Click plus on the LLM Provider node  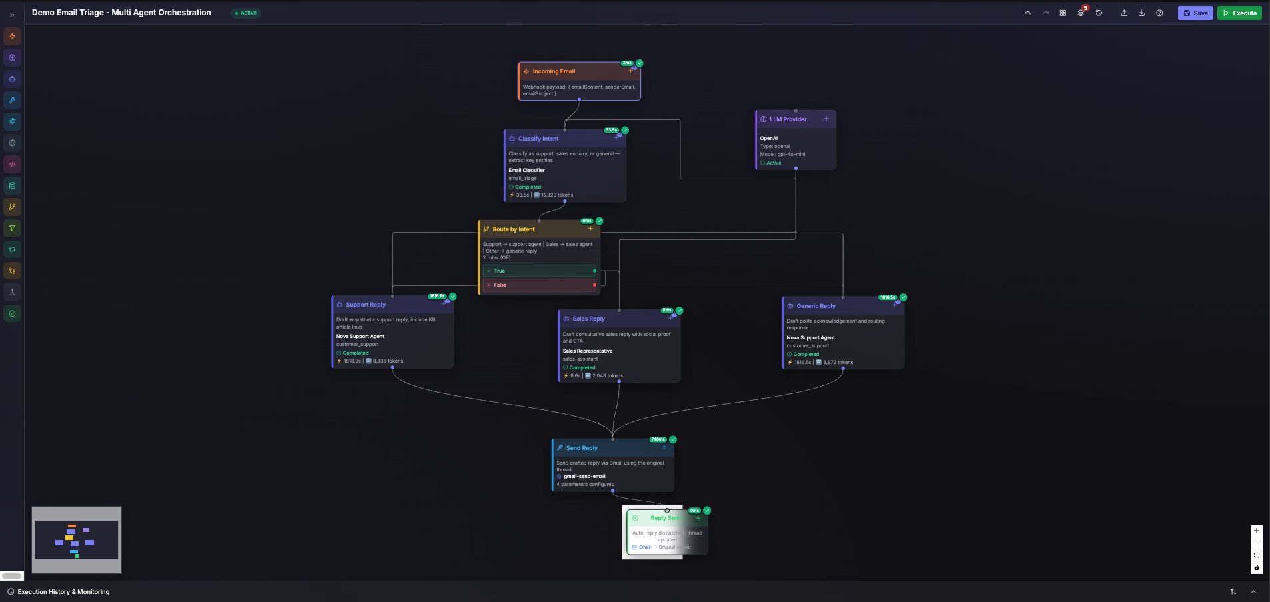[x=826, y=119]
